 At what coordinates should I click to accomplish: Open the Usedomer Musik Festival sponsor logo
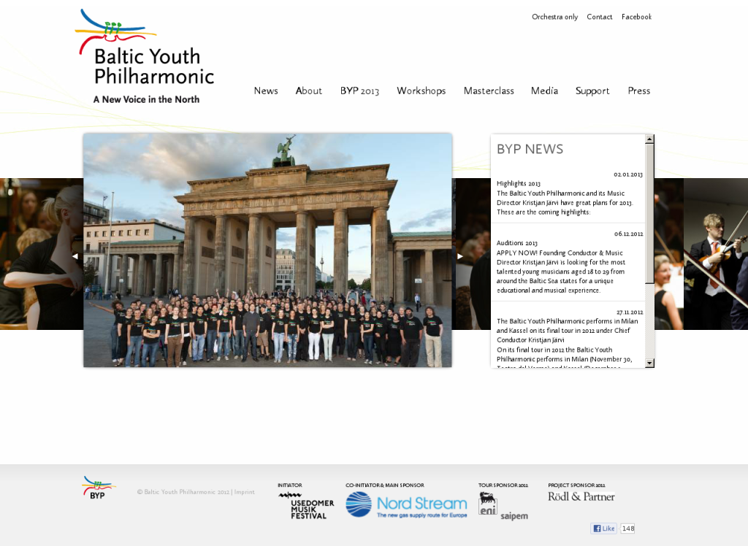tap(306, 505)
